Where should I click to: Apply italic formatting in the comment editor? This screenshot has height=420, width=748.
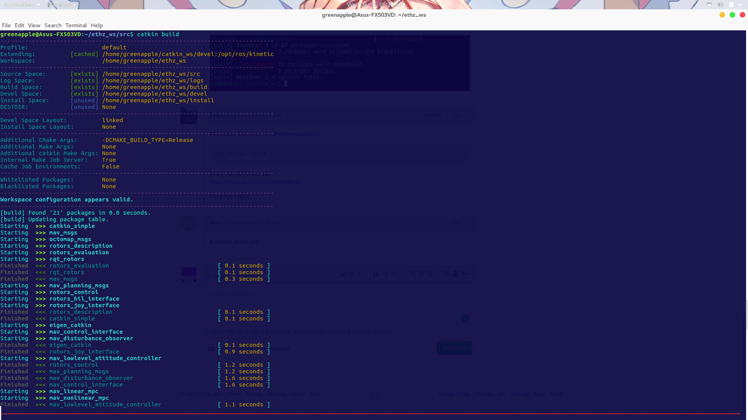pos(359,274)
